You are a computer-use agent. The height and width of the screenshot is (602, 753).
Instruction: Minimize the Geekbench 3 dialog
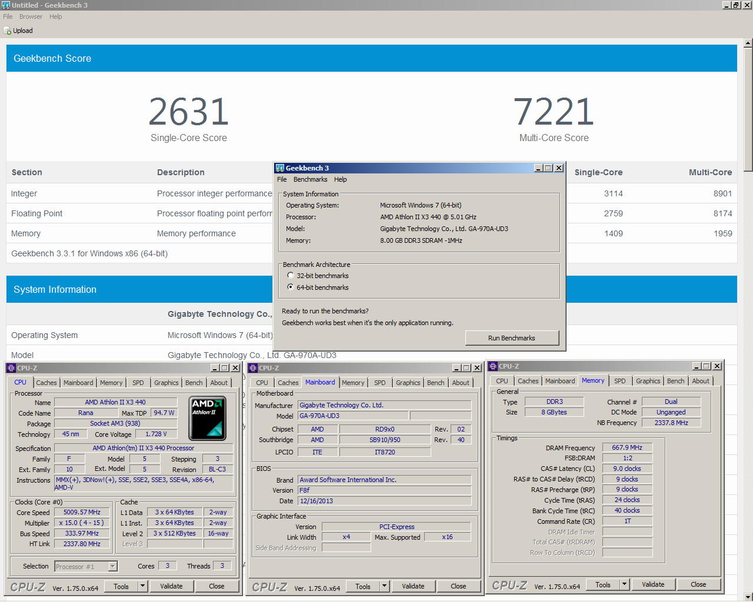pos(538,168)
